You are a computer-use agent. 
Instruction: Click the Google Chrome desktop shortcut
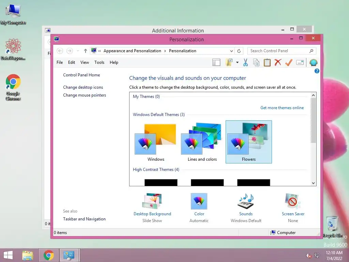coord(13,87)
